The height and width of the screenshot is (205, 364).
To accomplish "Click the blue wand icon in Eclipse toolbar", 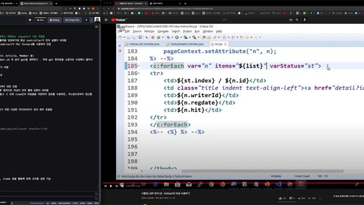I will point(147,37).
